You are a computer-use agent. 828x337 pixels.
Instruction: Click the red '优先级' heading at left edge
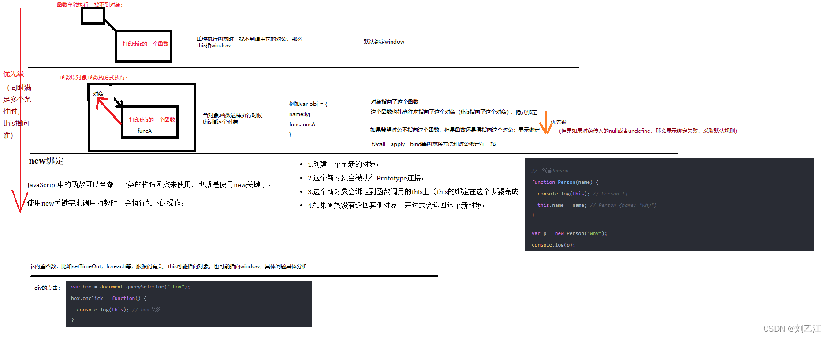(14, 74)
